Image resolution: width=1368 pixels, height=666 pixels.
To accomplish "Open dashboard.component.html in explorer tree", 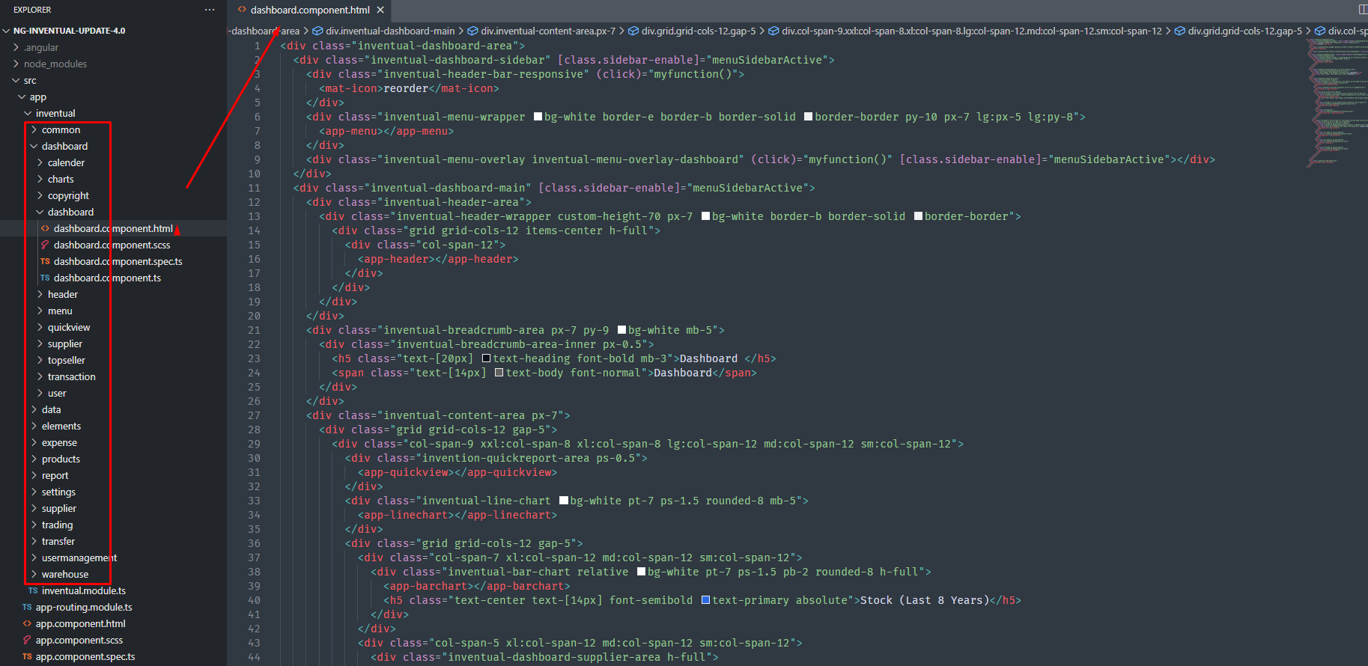I will click(x=113, y=228).
